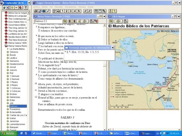Image resolution: width=182 pixels, height=136 pixels.
Task: Click scroll down arrow of Reina Valera text
Action: 105,130
